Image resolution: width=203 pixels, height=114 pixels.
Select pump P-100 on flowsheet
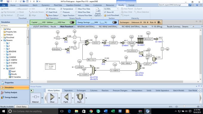tap(66, 39)
